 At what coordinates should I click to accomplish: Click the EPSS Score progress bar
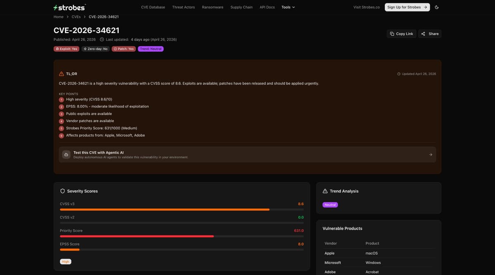click(181, 249)
